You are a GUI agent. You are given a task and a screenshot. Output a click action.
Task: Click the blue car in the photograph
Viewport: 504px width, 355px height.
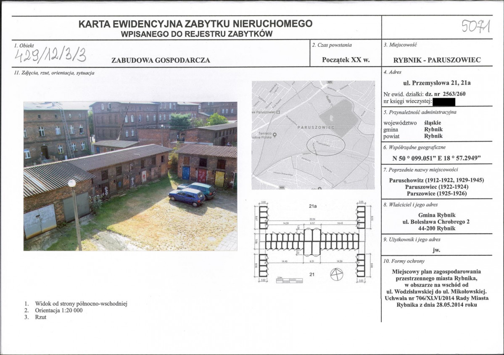187,197
